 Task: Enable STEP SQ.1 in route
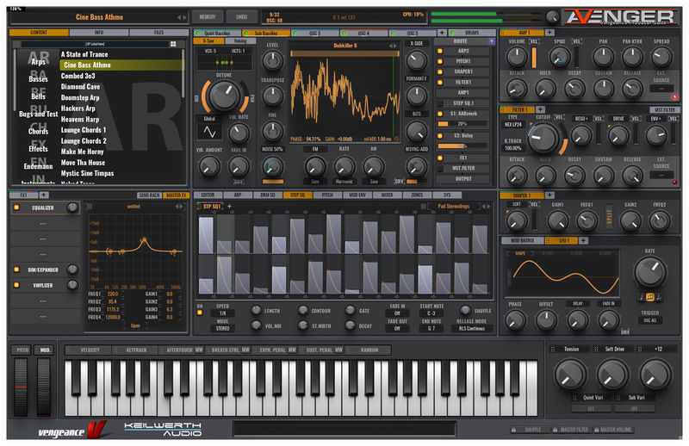point(440,103)
